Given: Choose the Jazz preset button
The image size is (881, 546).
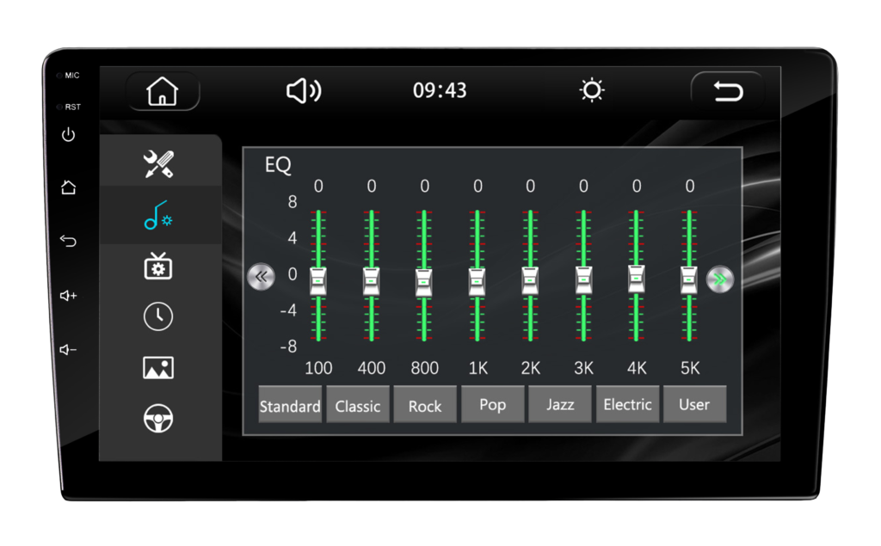Looking at the screenshot, I should [560, 404].
